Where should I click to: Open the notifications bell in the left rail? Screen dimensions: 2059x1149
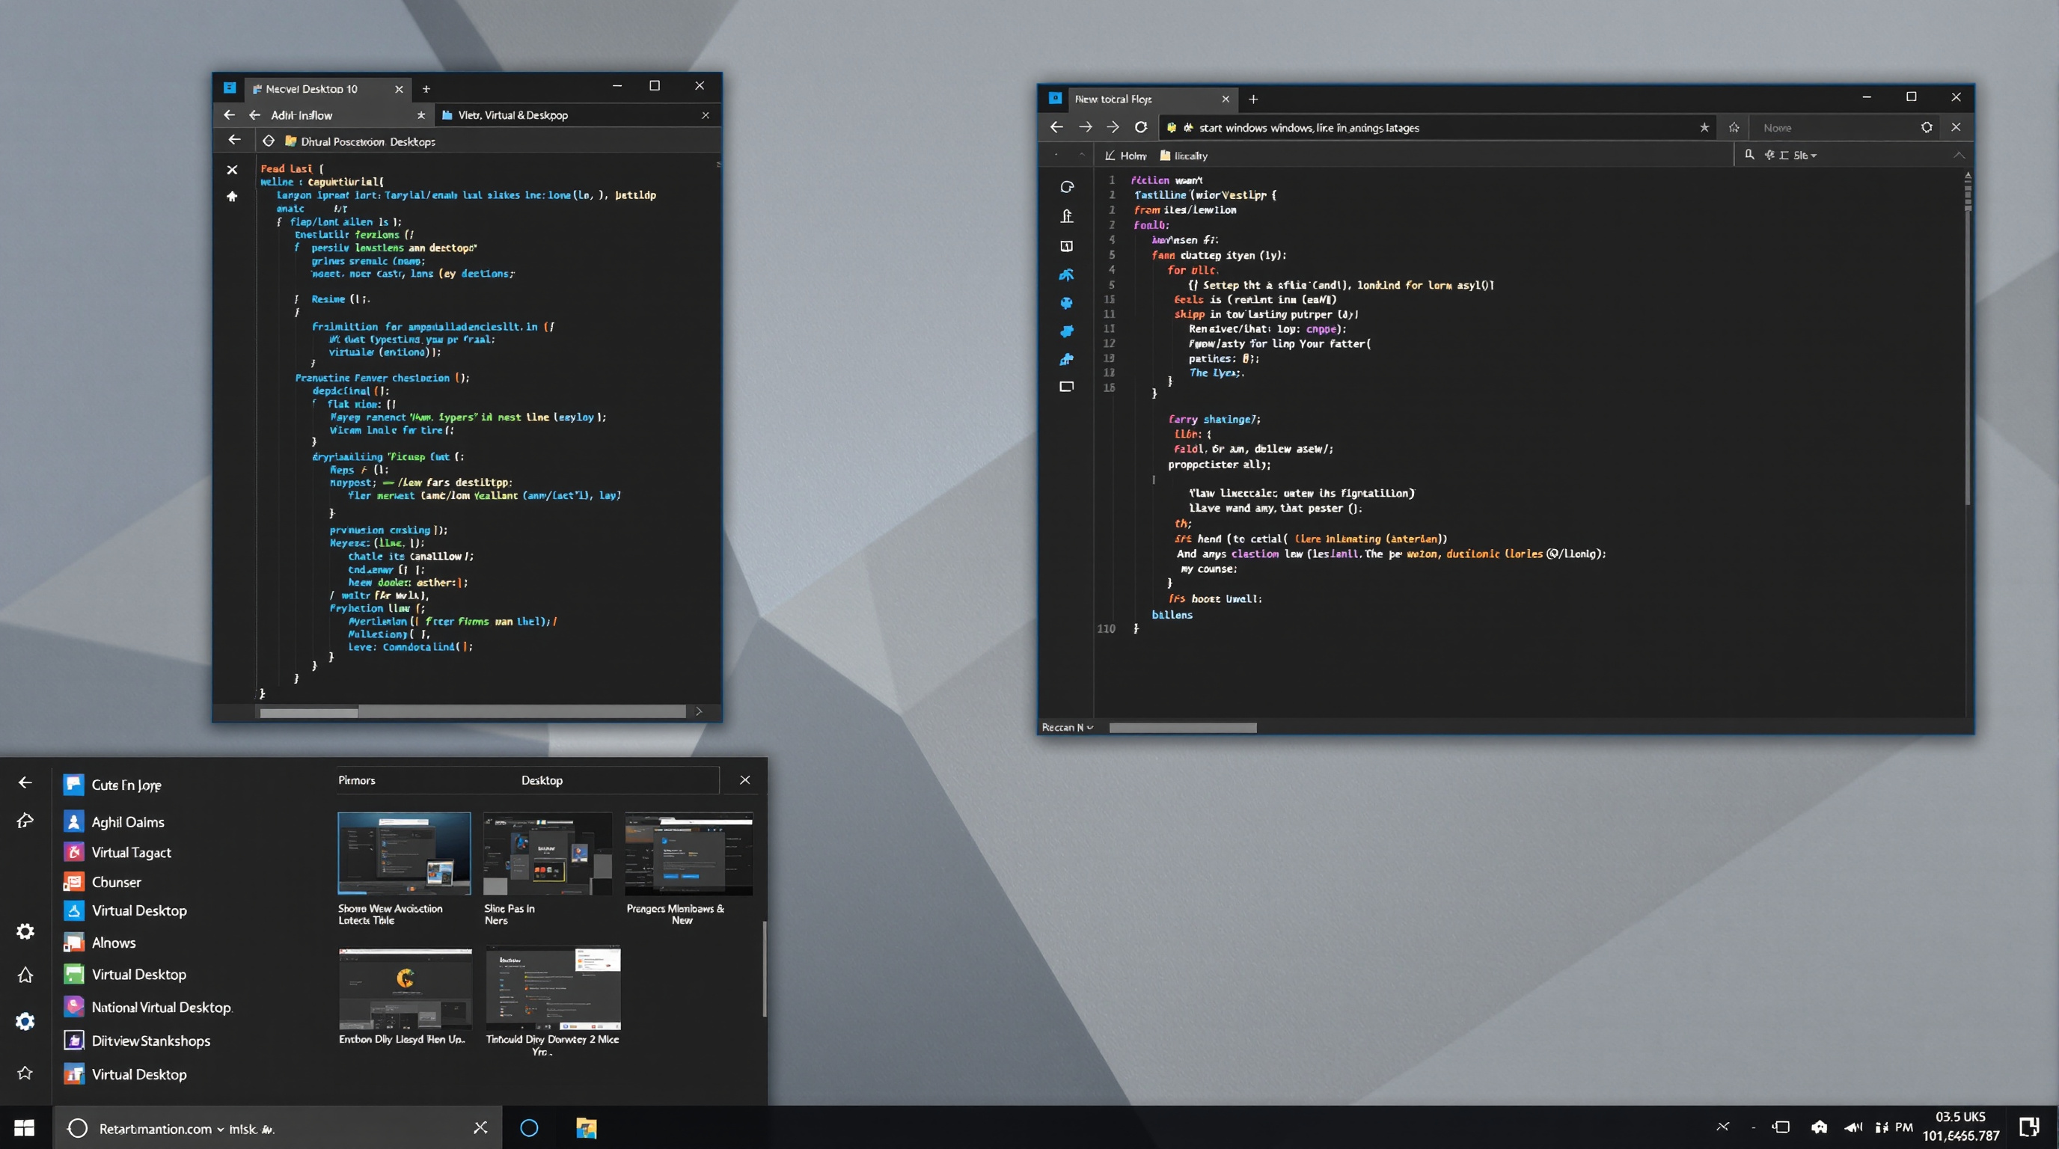(25, 974)
